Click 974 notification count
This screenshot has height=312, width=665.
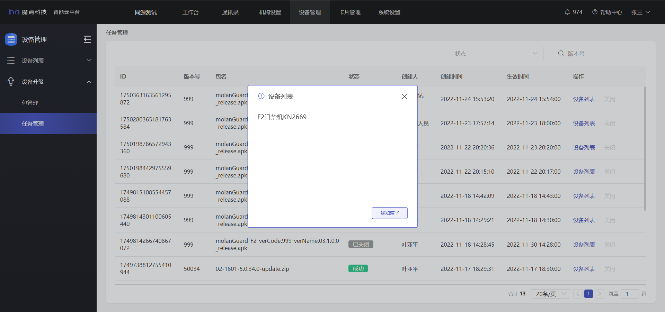(577, 12)
